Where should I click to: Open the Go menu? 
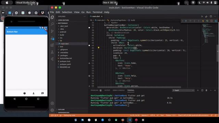click(83, 12)
